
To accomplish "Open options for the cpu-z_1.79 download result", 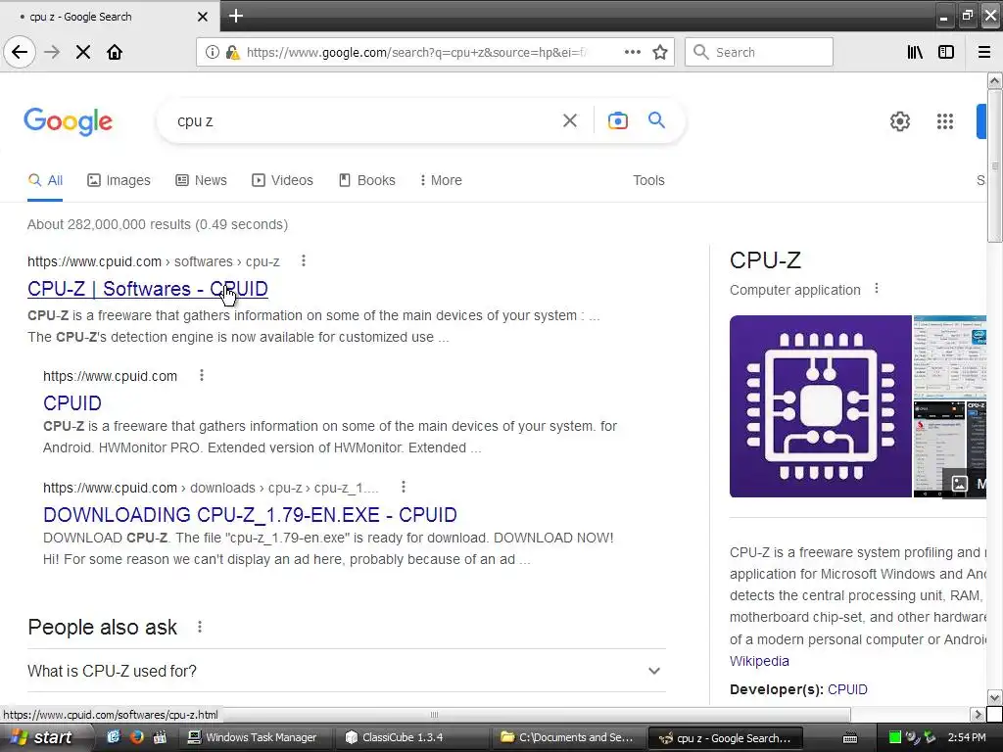I will tap(403, 488).
